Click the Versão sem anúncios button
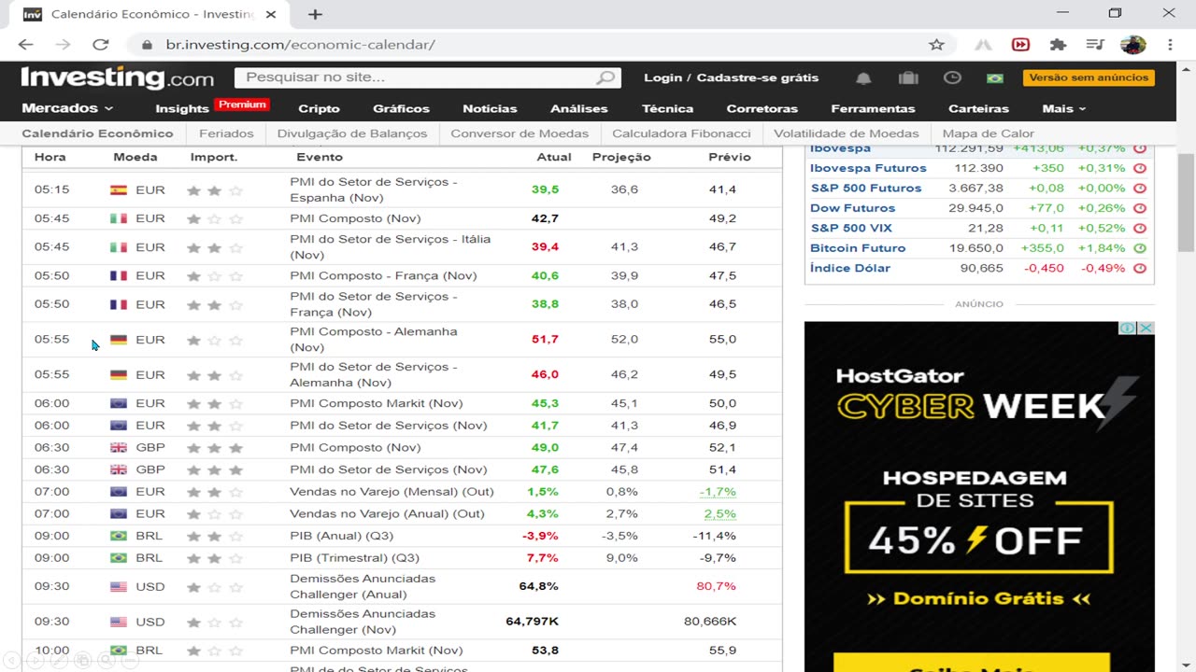Image resolution: width=1196 pixels, height=672 pixels. coord(1089,77)
